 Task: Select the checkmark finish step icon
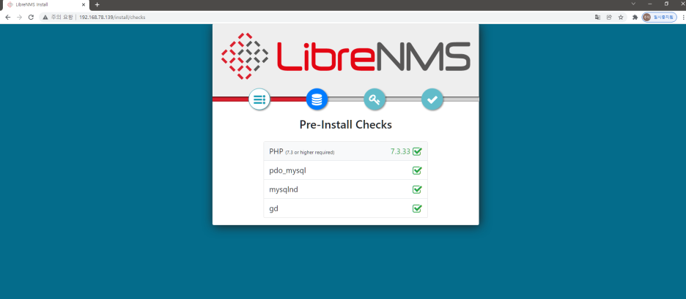pos(432,99)
